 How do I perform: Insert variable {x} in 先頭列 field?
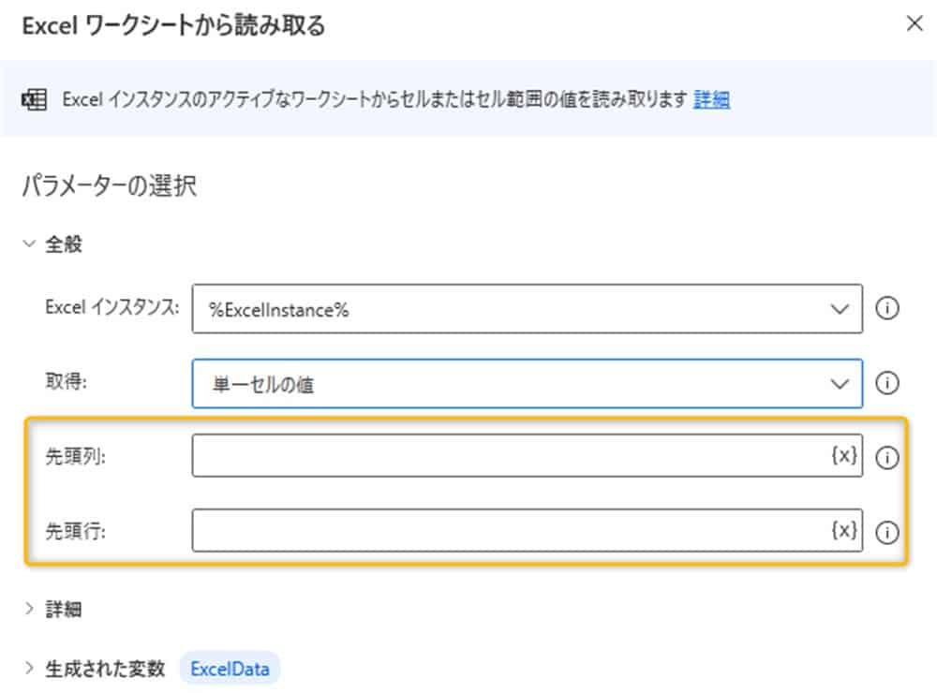click(843, 456)
